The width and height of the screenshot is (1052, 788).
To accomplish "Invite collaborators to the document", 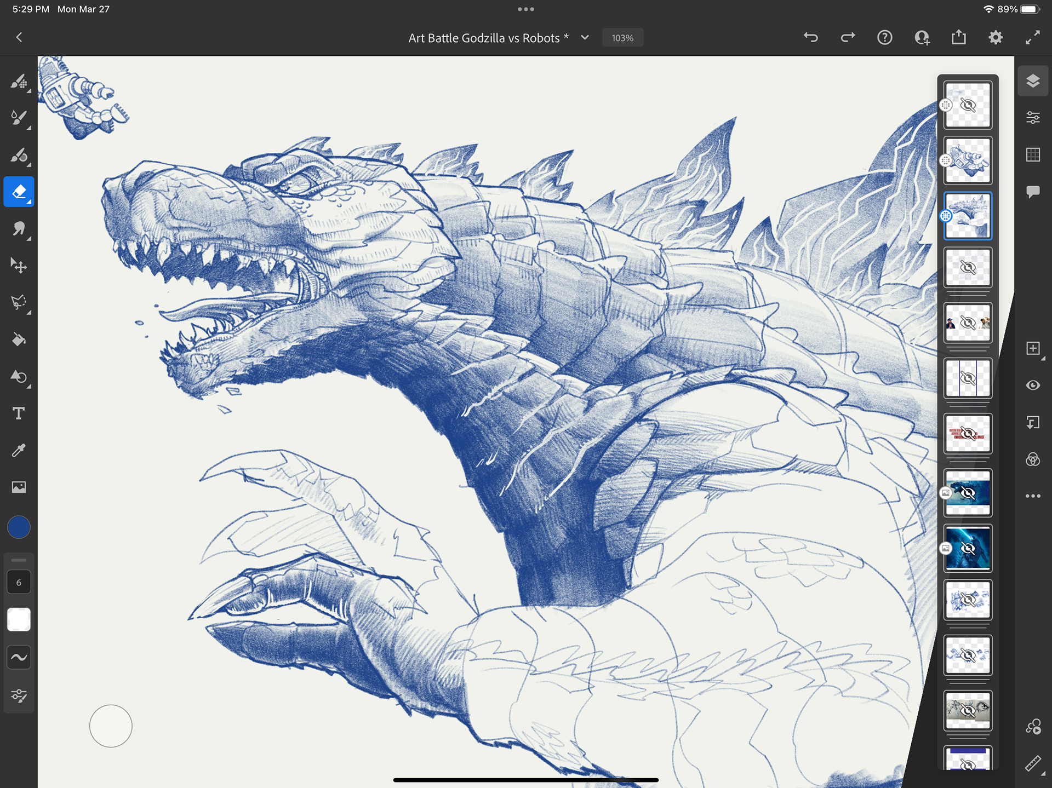I will [x=922, y=37].
